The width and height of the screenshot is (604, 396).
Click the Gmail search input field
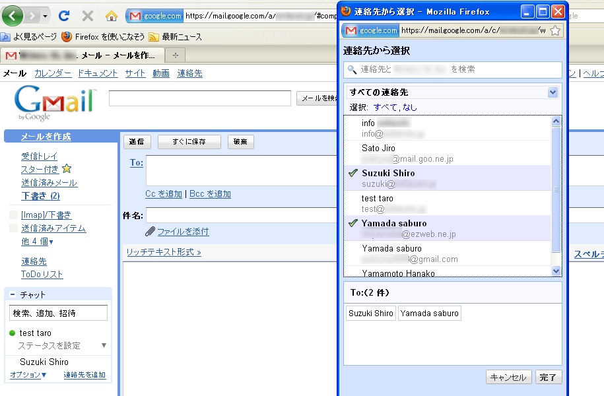tap(199, 98)
